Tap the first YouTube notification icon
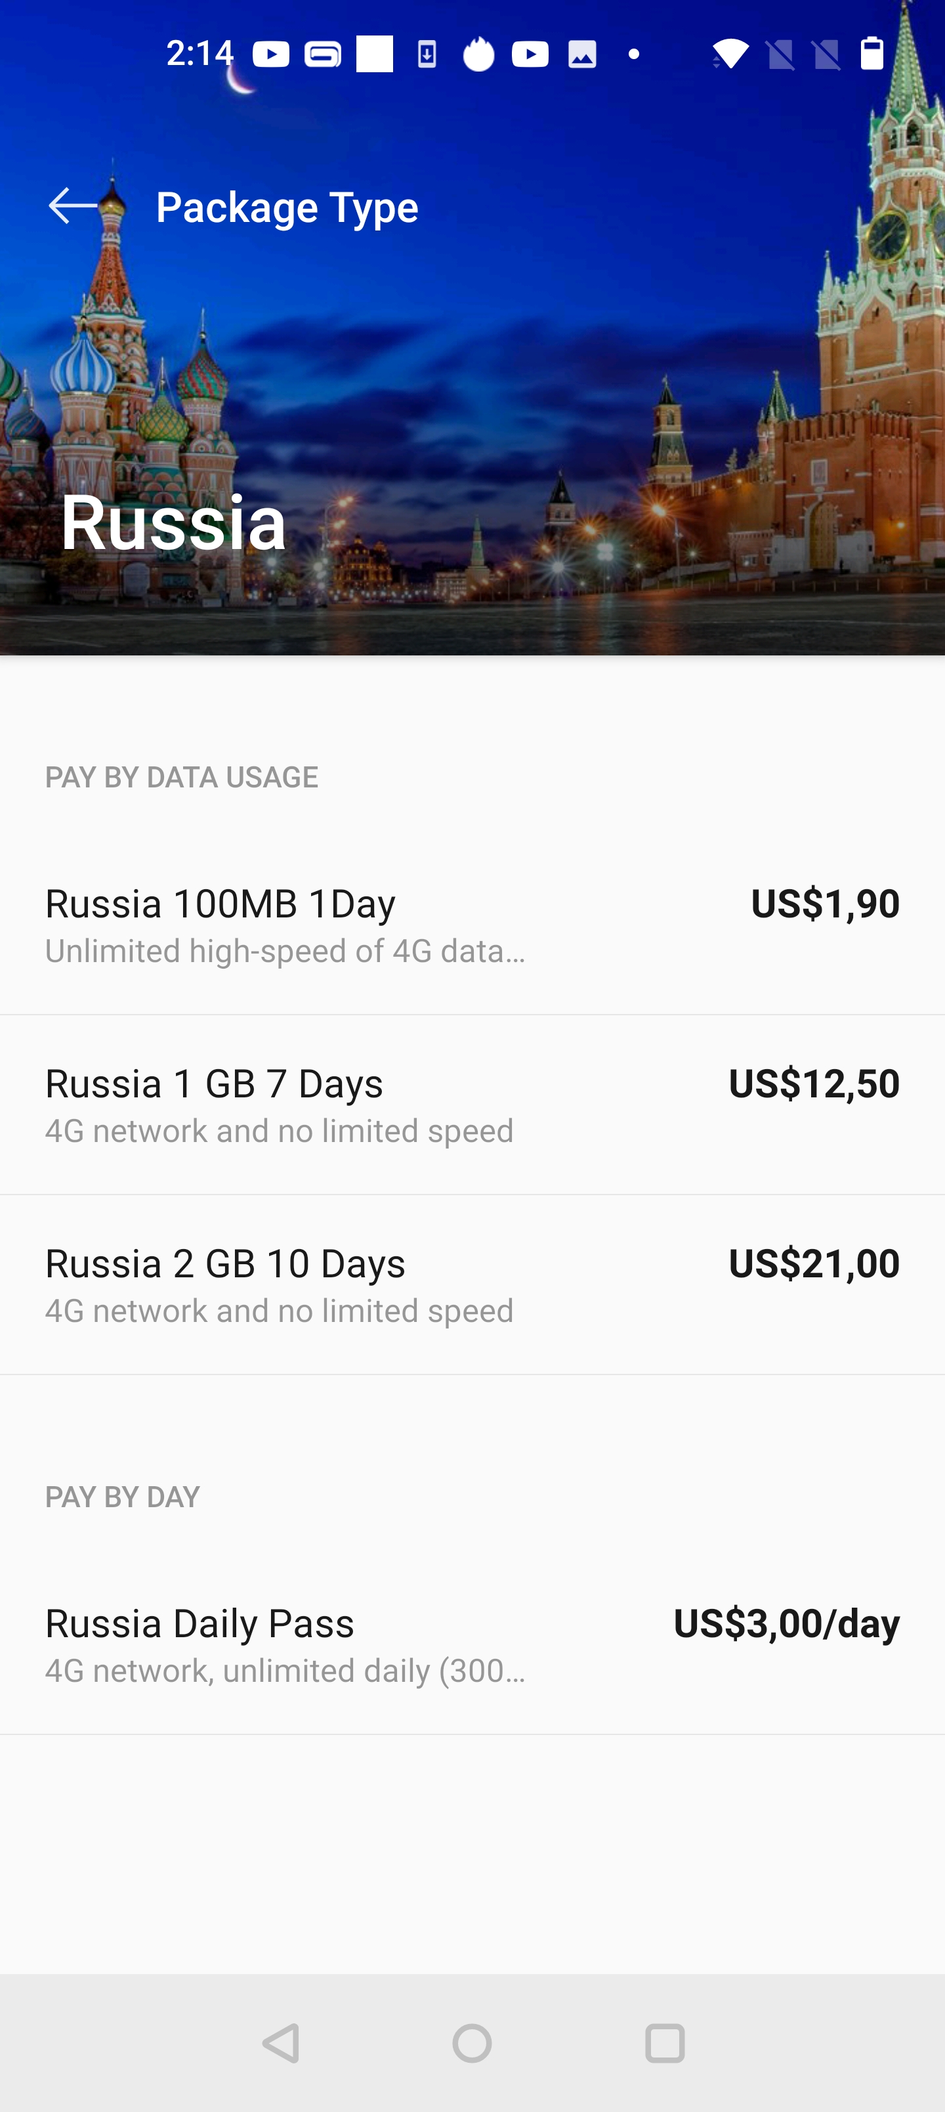 coord(270,55)
